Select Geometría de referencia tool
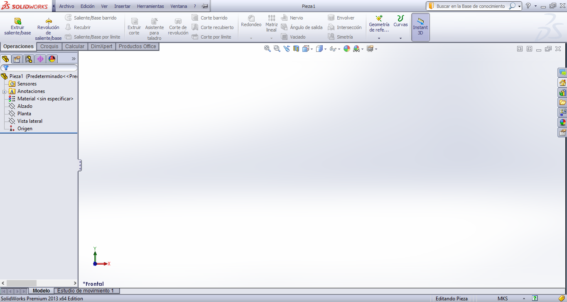Screen dimensions: 567x302 click(x=379, y=24)
